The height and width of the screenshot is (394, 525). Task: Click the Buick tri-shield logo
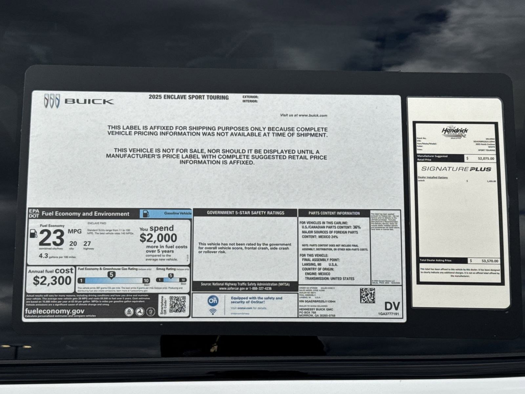pos(52,101)
